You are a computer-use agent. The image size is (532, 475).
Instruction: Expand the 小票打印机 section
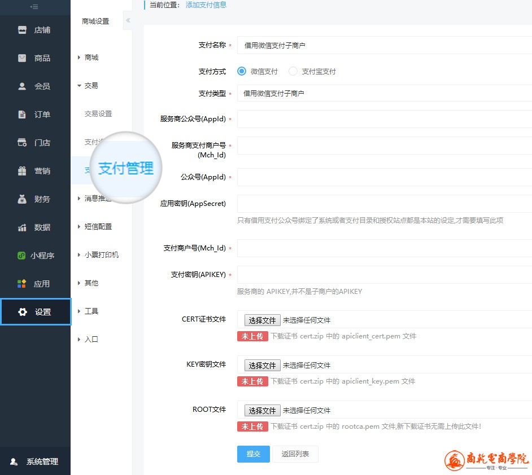[x=79, y=255]
